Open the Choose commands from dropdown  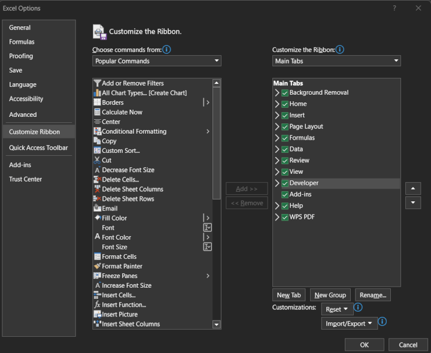click(157, 61)
